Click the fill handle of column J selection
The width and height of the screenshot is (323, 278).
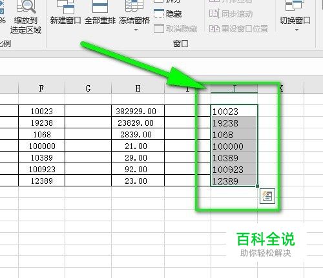tap(257, 186)
